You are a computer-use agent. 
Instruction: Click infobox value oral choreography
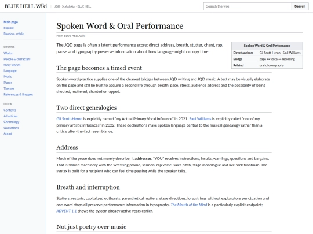tap(272, 65)
